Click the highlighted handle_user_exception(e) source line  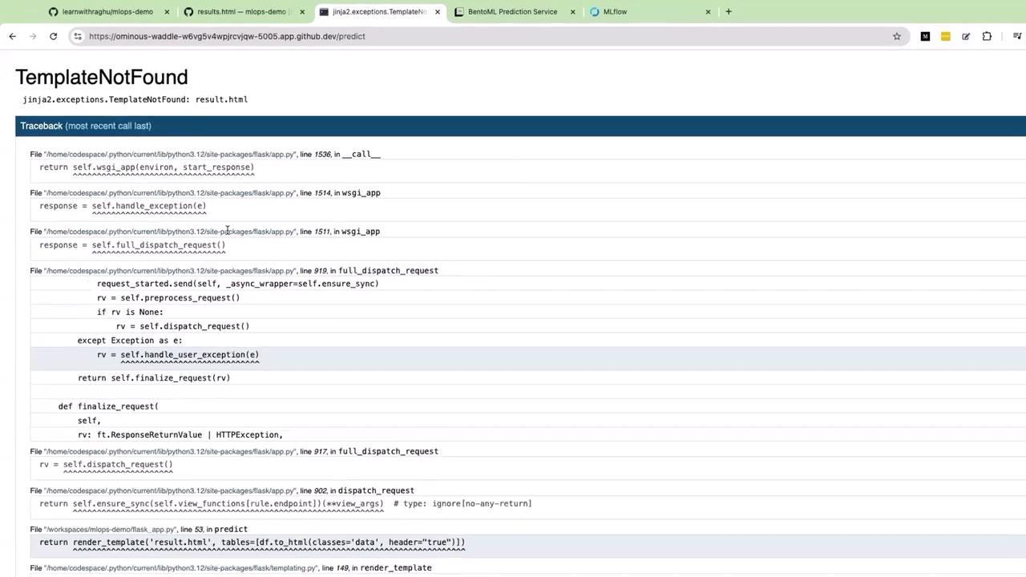coord(189,355)
